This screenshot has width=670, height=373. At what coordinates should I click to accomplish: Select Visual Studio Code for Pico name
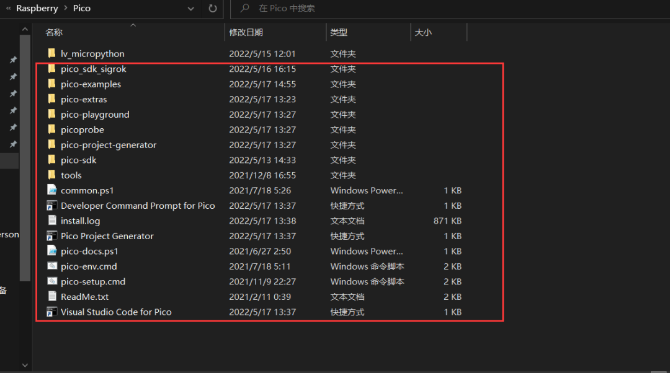[116, 312]
